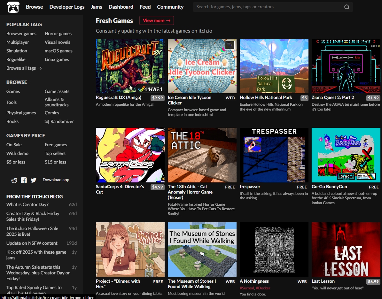Open the itch.io Twitter icon
This screenshot has height=299, width=382.
coord(33,180)
